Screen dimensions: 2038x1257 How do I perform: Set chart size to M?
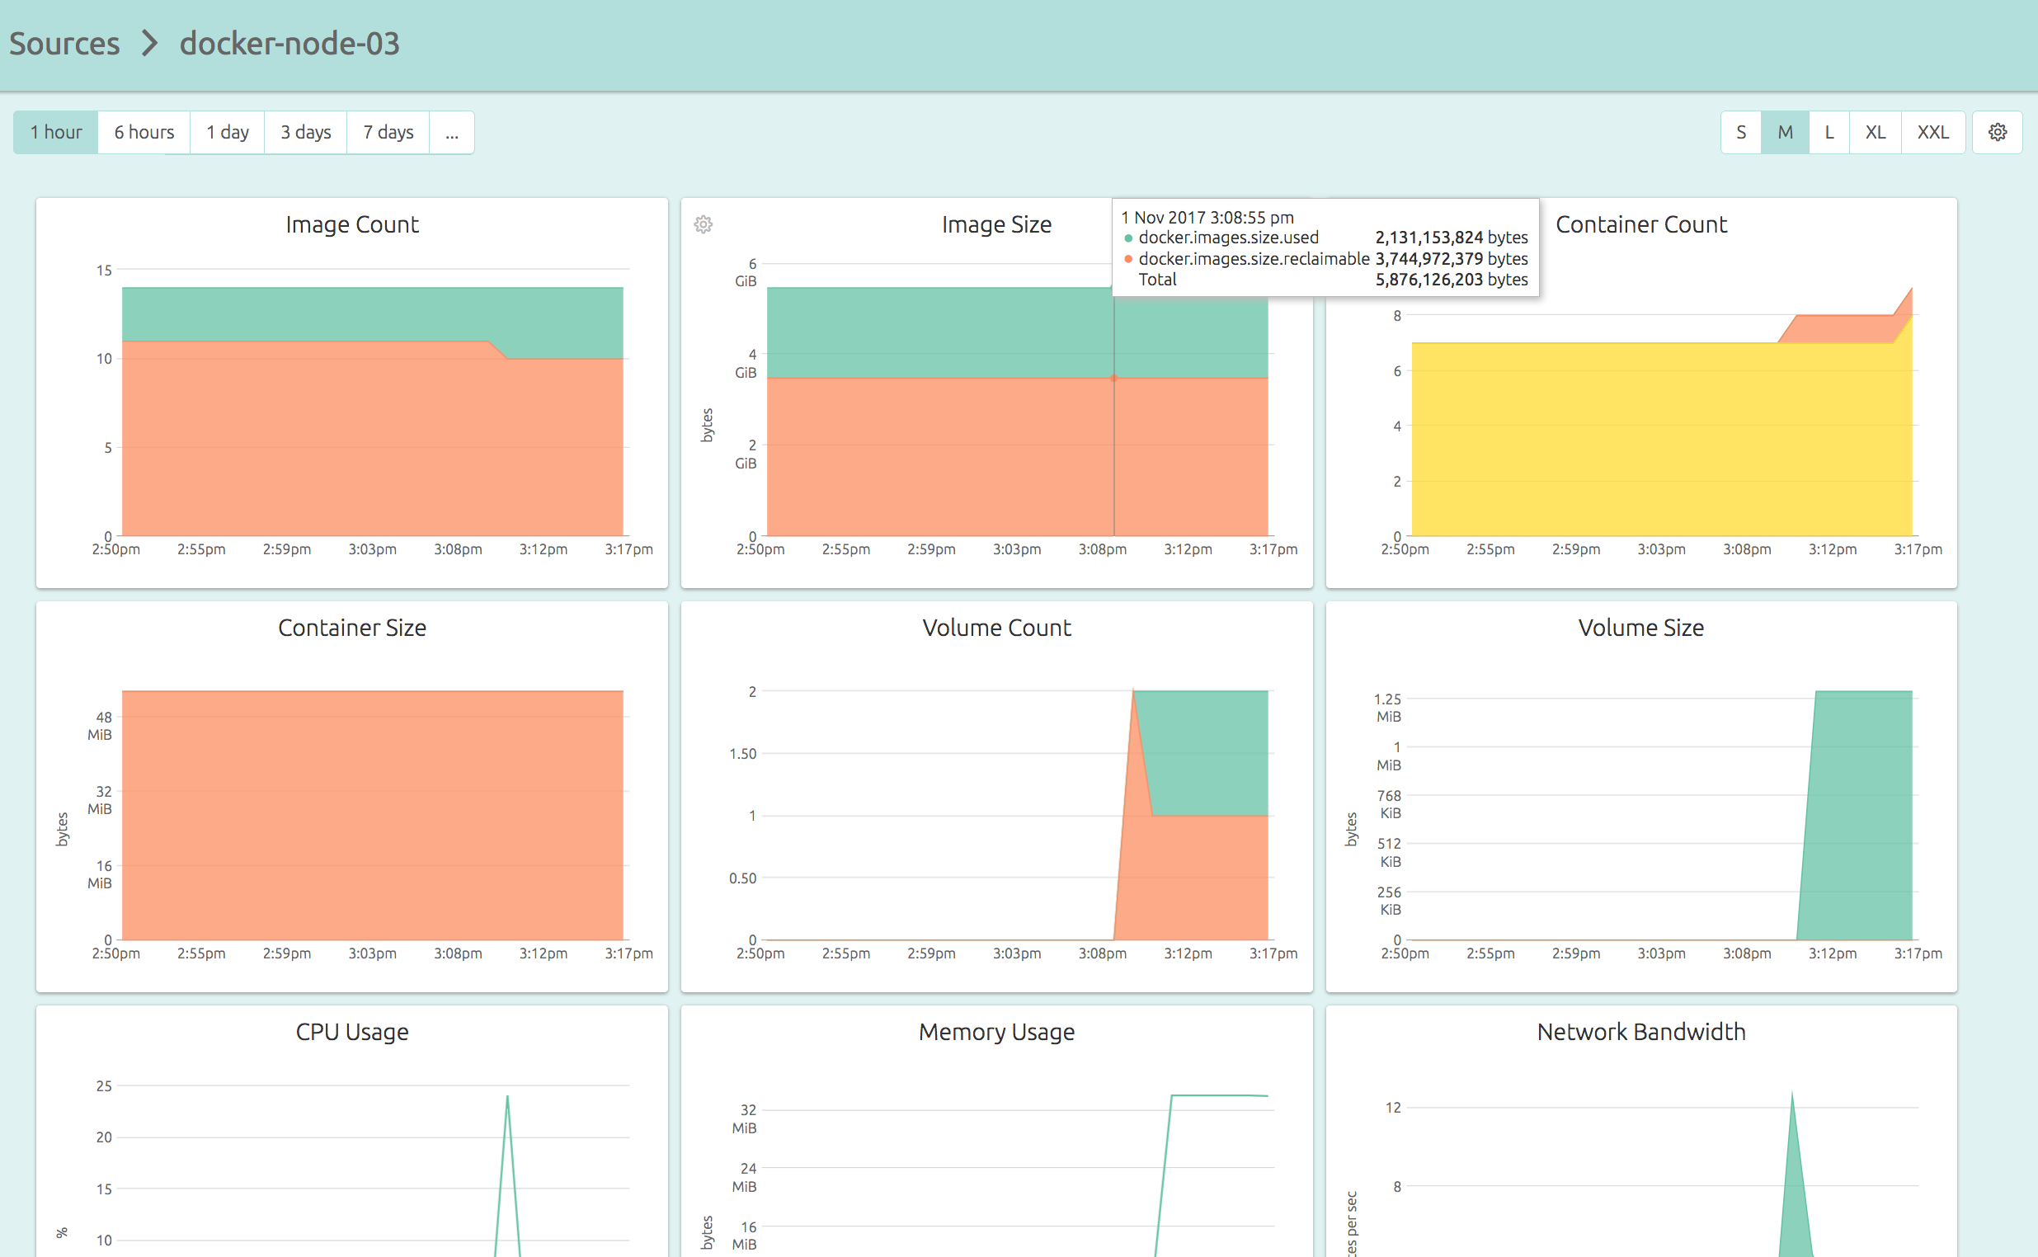point(1785,132)
